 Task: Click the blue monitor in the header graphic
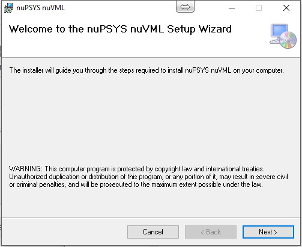click(x=279, y=32)
